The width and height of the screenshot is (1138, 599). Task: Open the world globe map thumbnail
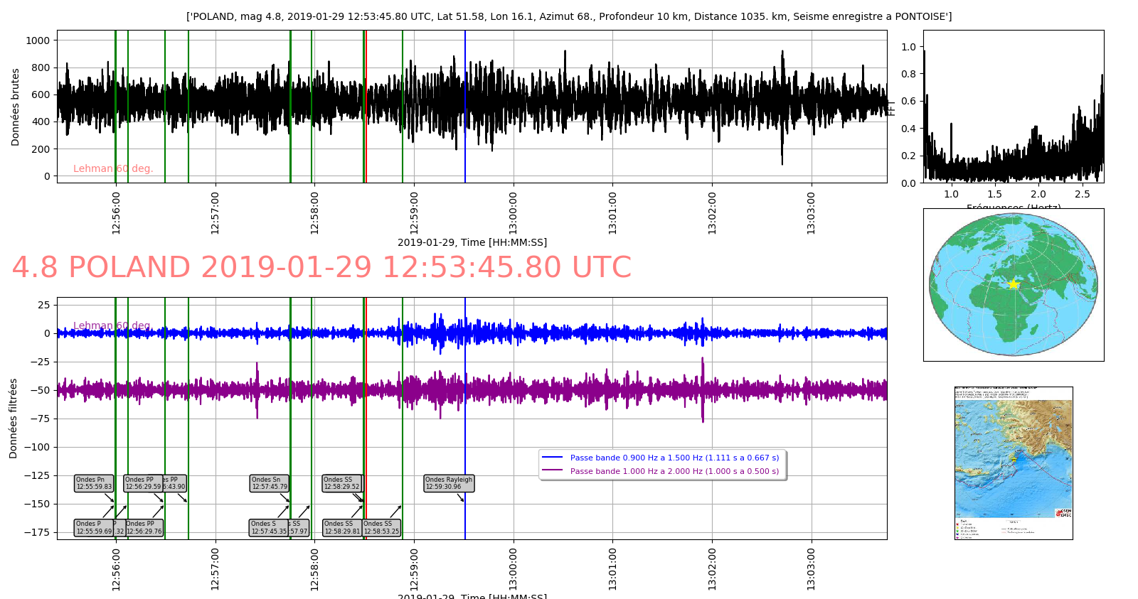point(1013,285)
